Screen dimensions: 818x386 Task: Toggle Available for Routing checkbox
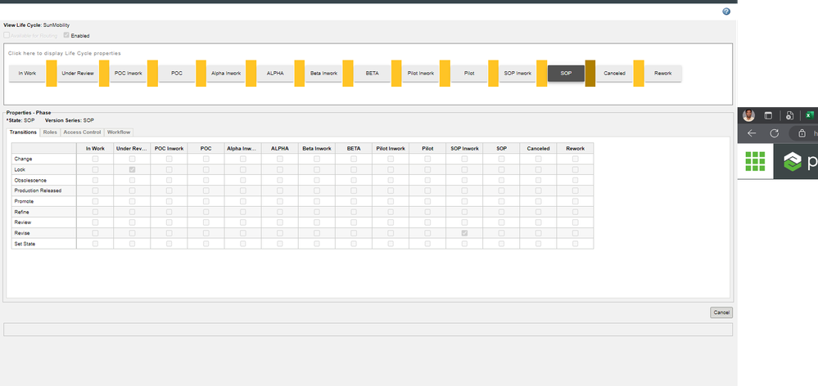coord(7,35)
